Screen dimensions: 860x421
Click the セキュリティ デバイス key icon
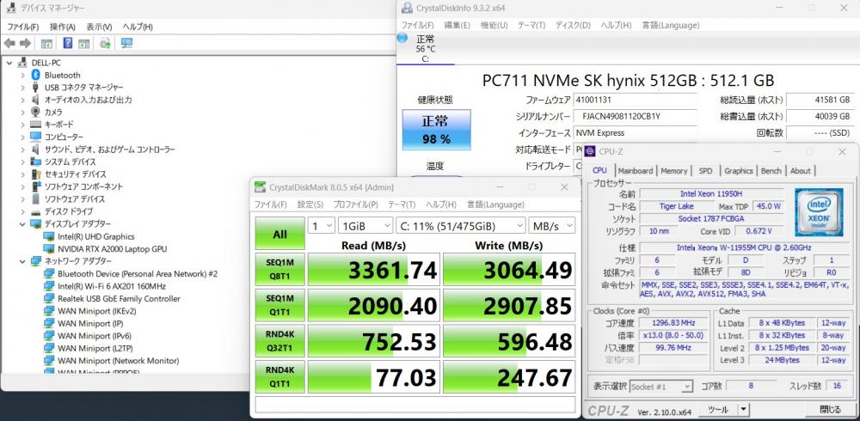[35, 174]
